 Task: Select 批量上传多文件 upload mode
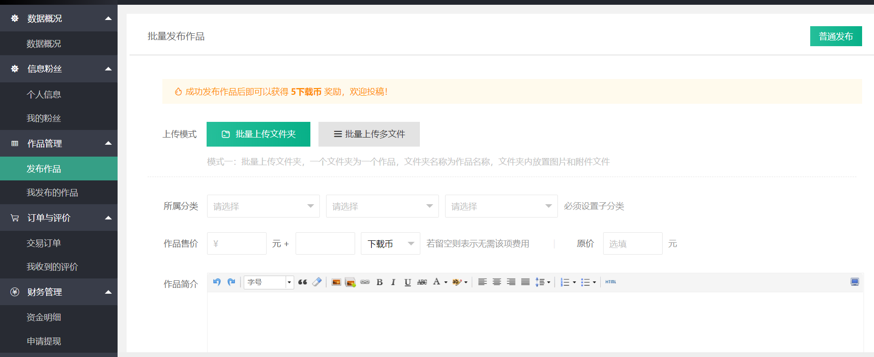[369, 134]
